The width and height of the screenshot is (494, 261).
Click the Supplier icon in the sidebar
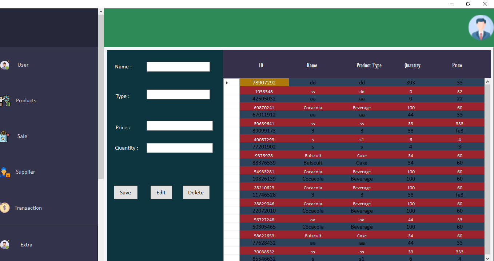click(5, 172)
